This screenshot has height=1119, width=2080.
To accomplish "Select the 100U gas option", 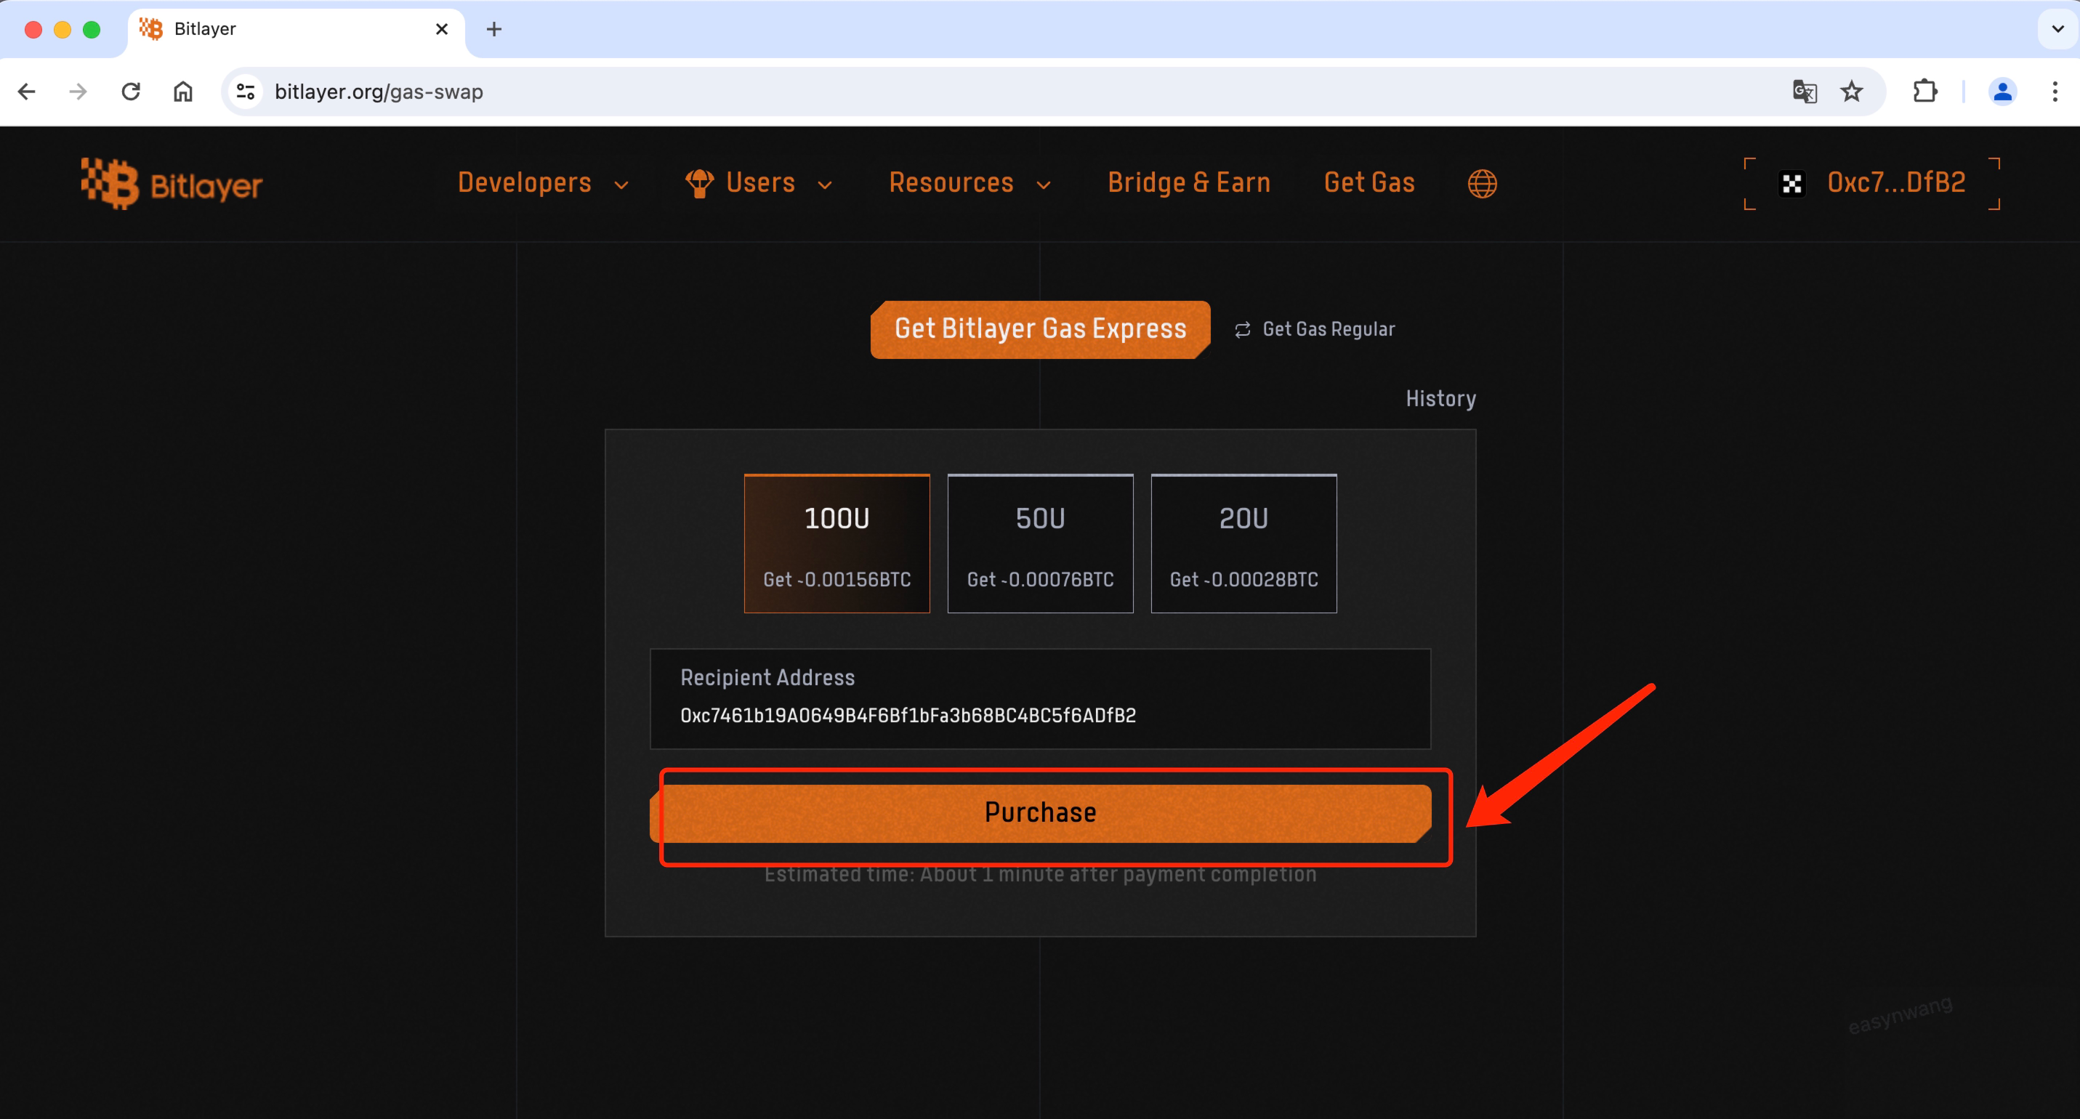I will (x=837, y=544).
